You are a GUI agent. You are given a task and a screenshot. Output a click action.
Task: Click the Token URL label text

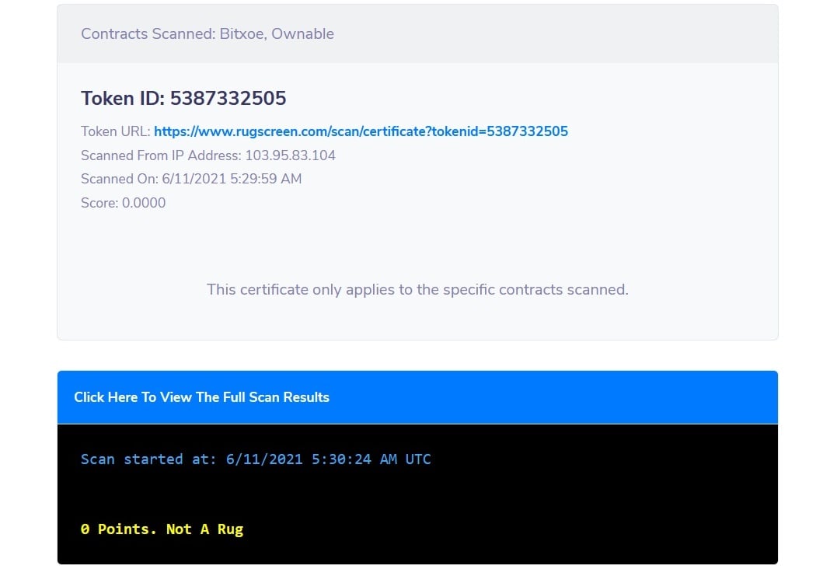pyautogui.click(x=115, y=131)
